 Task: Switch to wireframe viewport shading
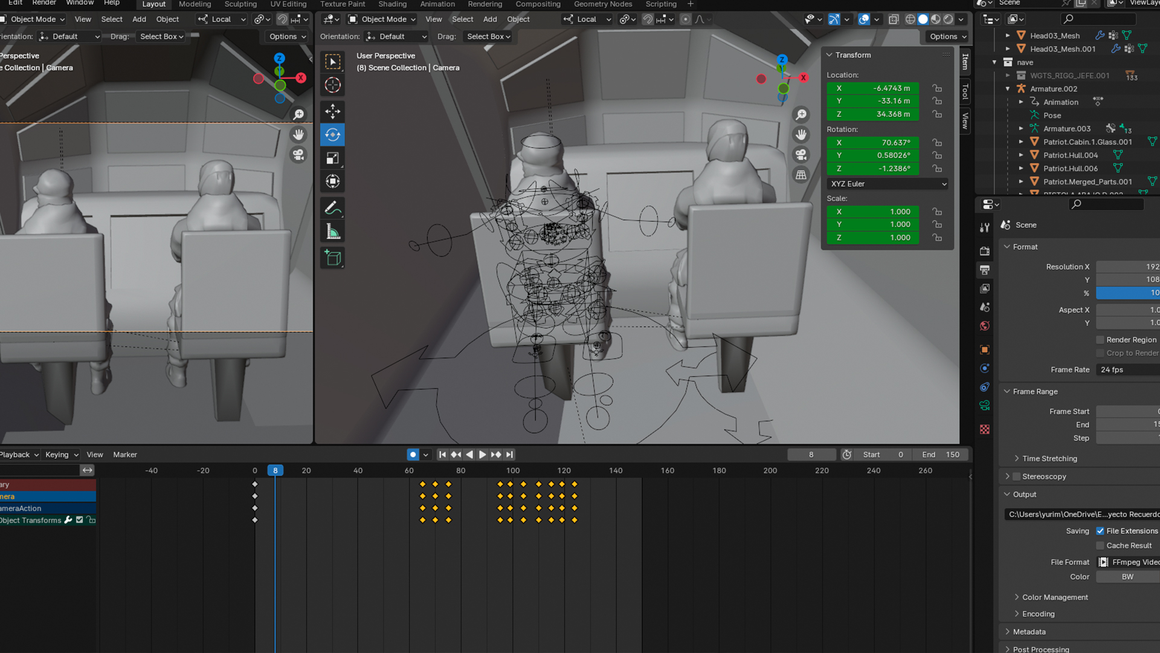coord(910,19)
